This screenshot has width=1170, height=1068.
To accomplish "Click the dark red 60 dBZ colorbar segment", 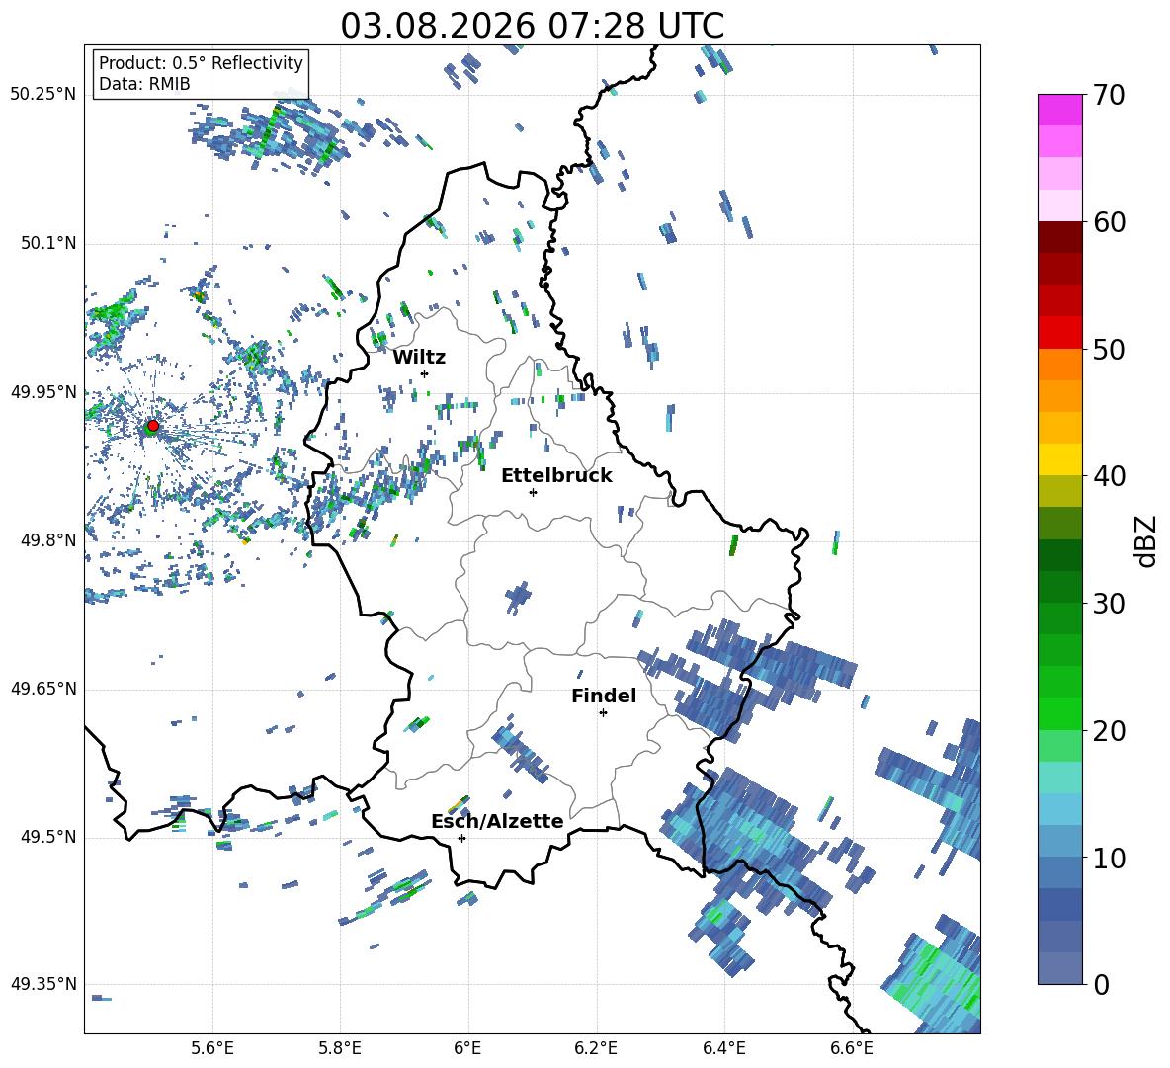I will click(x=1059, y=237).
